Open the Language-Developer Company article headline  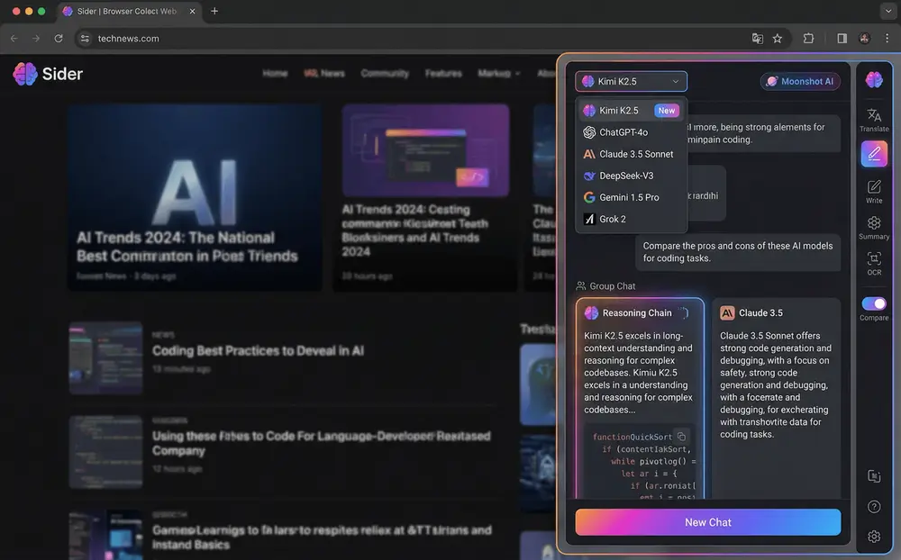[x=322, y=443]
